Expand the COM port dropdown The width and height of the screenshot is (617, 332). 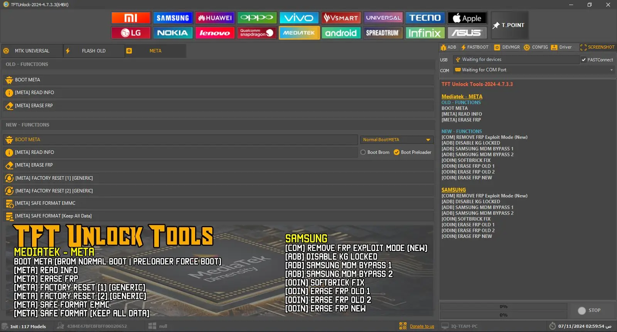coord(611,70)
